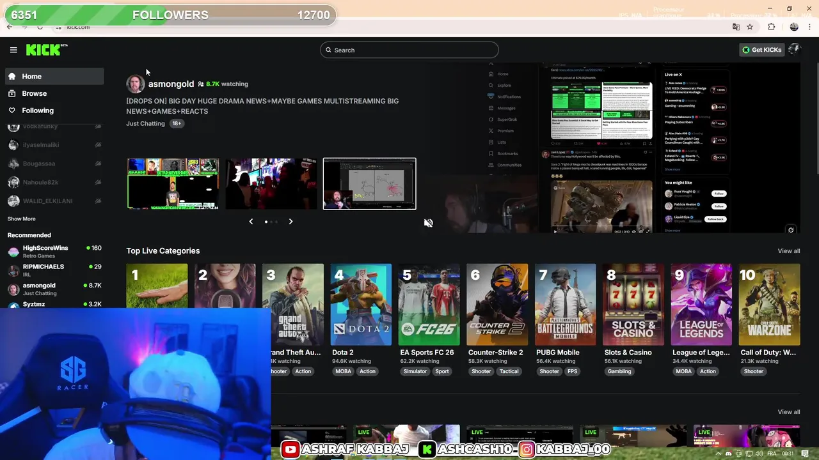
Task: Open category ranked number 1
Action: (157, 286)
